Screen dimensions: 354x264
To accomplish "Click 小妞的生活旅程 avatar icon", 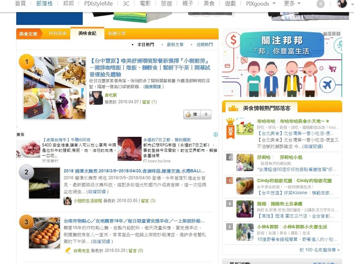I will [x=68, y=201].
